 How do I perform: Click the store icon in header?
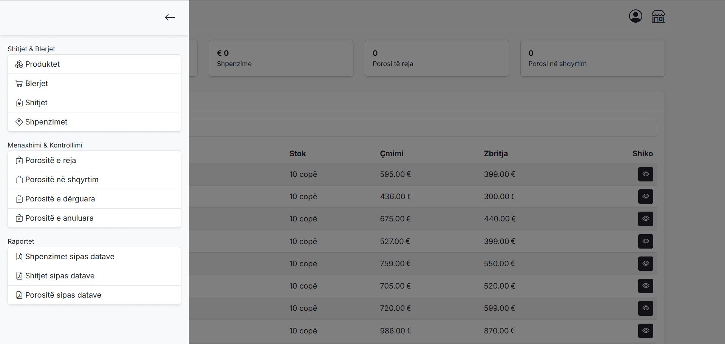[658, 16]
